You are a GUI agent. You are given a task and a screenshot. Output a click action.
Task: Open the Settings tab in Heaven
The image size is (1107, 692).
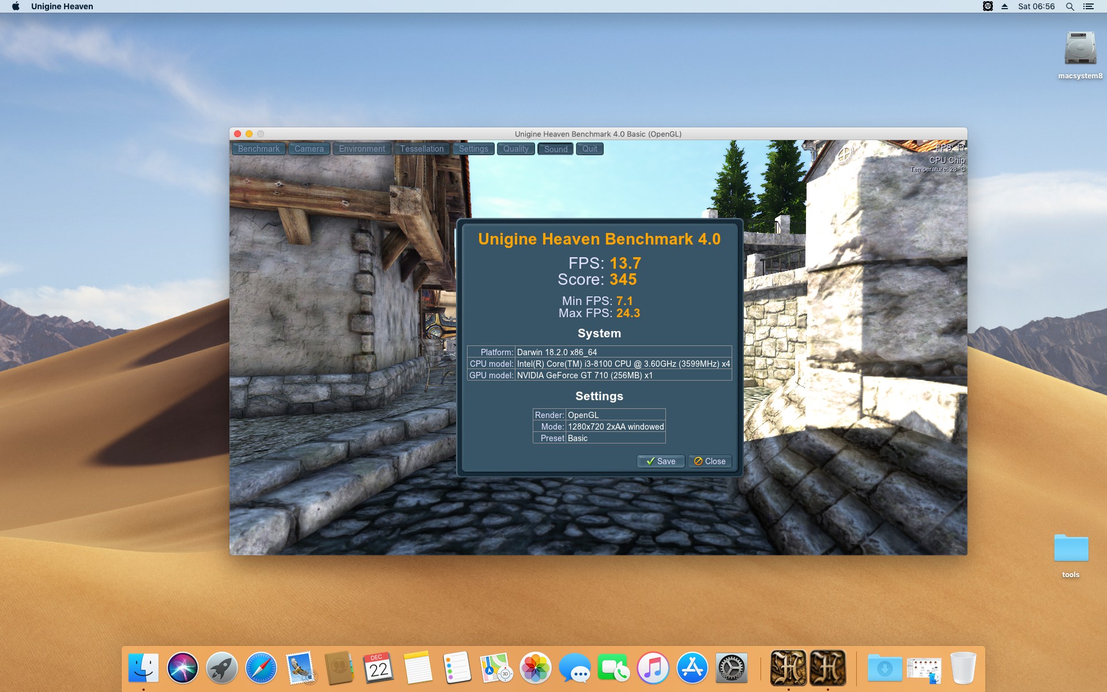coord(473,149)
